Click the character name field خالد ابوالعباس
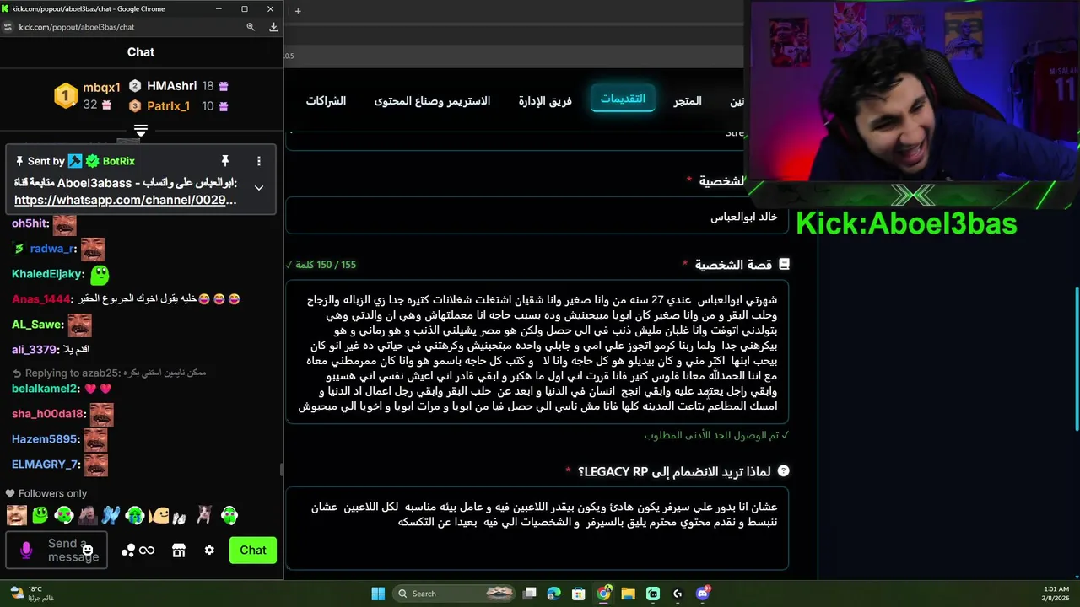This screenshot has height=607, width=1080. pyautogui.click(x=537, y=217)
